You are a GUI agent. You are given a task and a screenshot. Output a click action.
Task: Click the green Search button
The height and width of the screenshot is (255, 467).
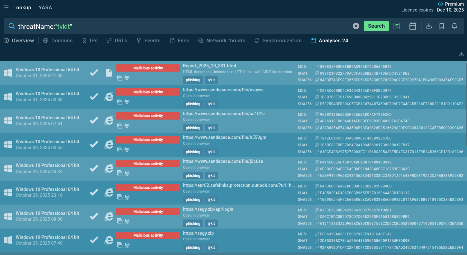[x=376, y=26]
